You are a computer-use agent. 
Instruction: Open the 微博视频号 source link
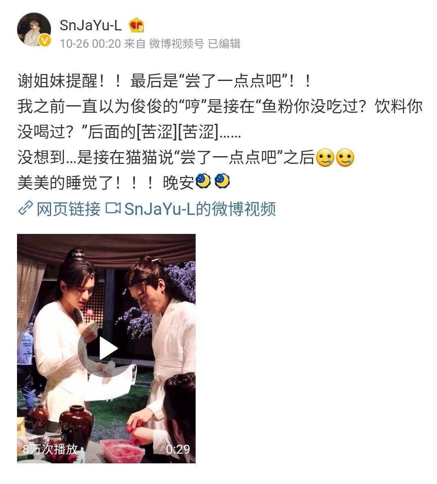point(176,44)
